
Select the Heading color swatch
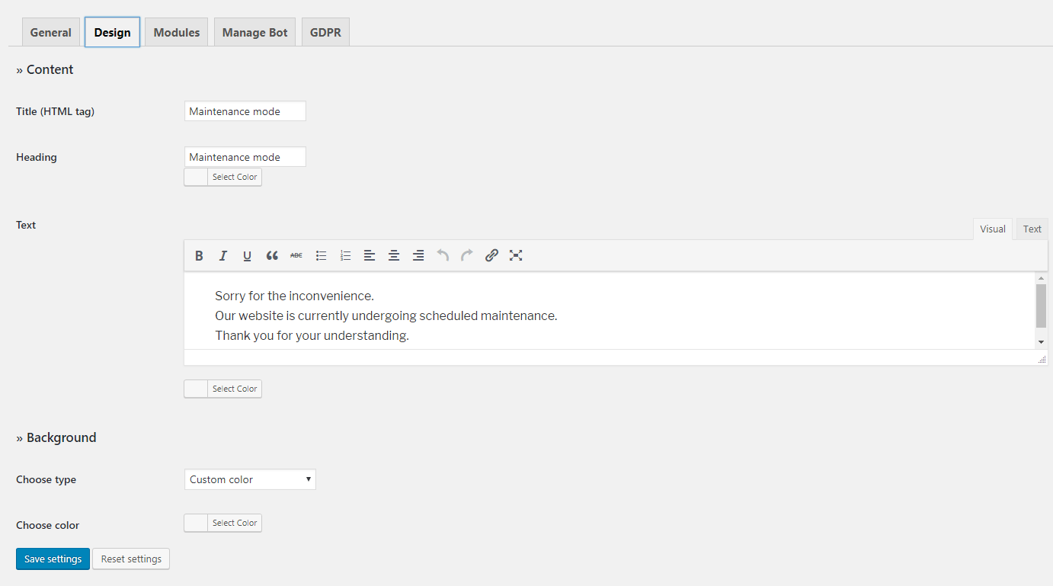coord(222,177)
